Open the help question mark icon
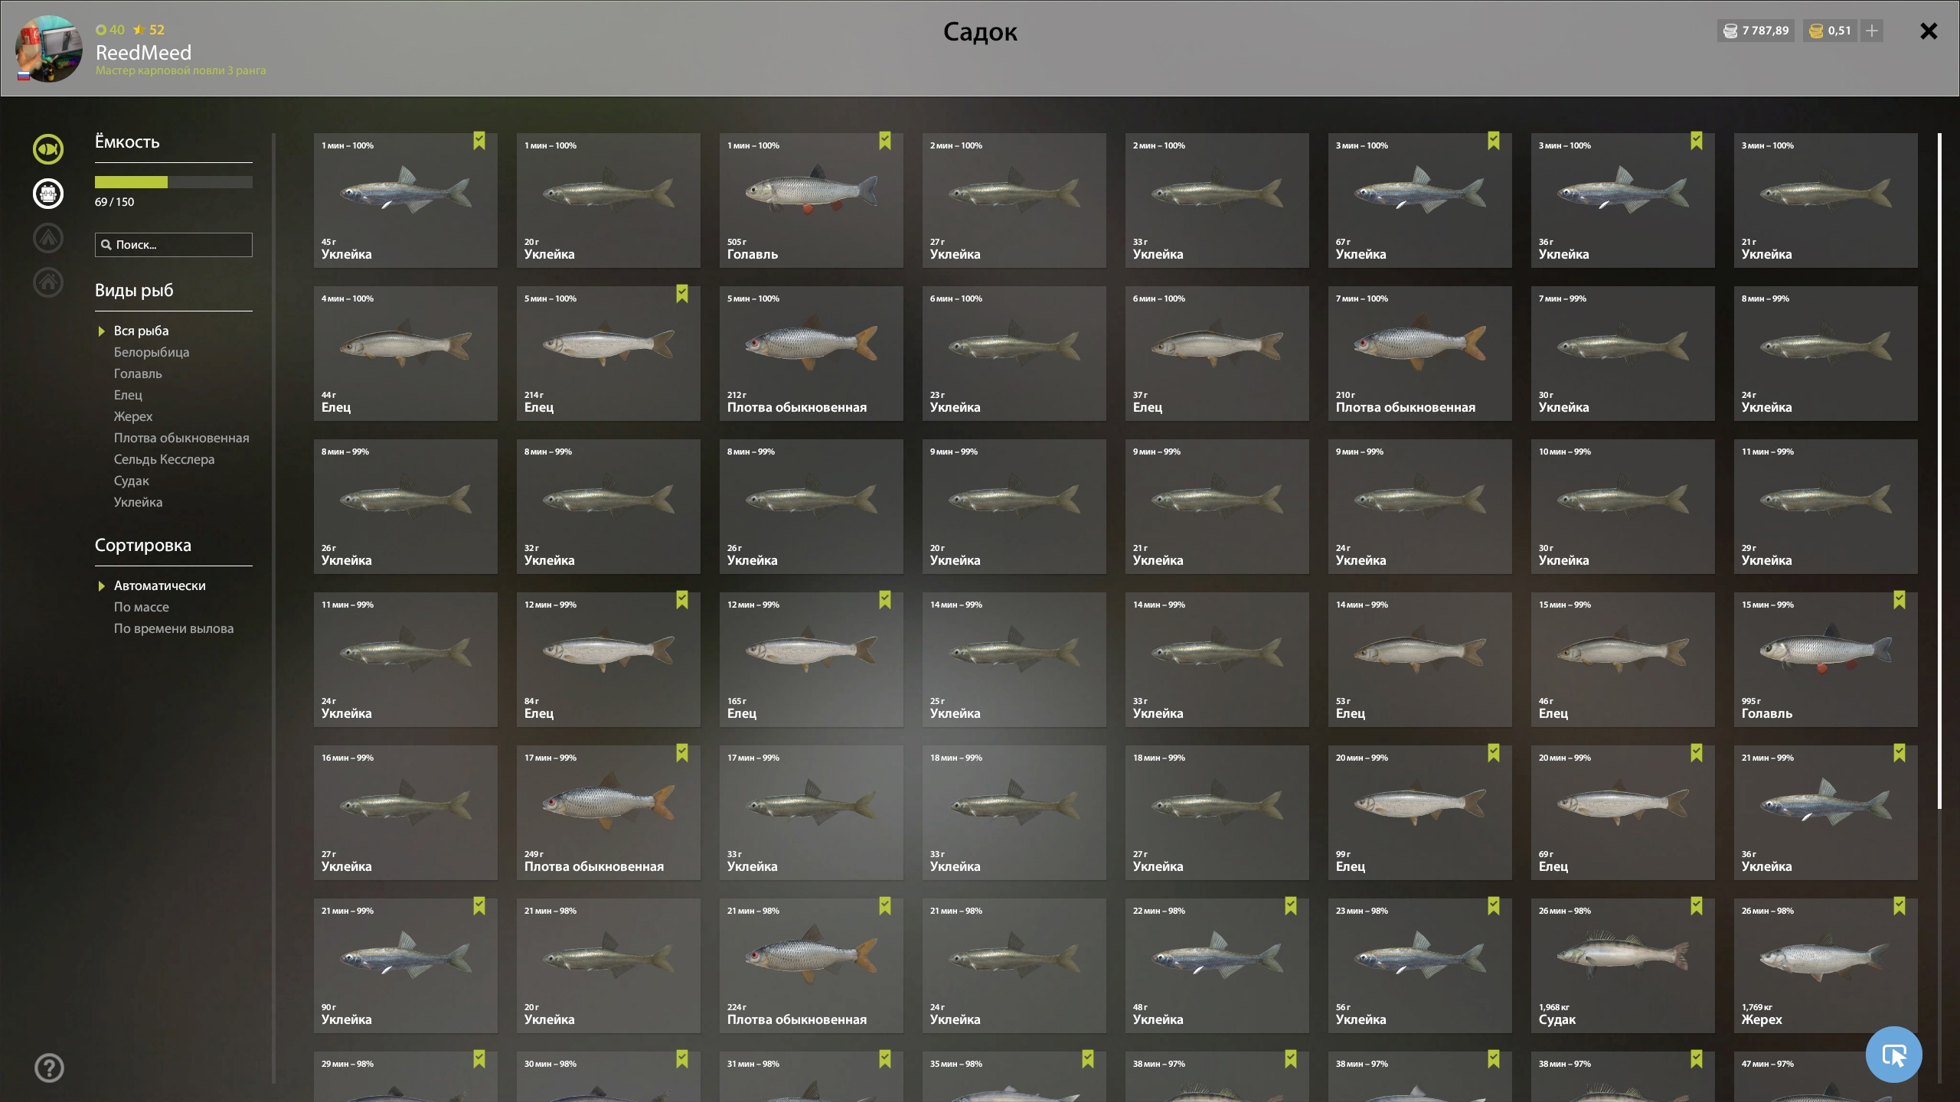The height and width of the screenshot is (1102, 1960). 49,1068
